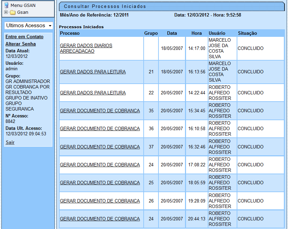The image size is (288, 229).
Task: Click the right side scrollbar
Action: 286,114
